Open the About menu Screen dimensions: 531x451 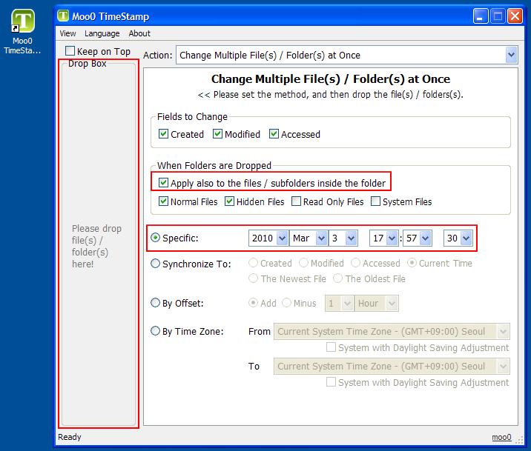[139, 33]
